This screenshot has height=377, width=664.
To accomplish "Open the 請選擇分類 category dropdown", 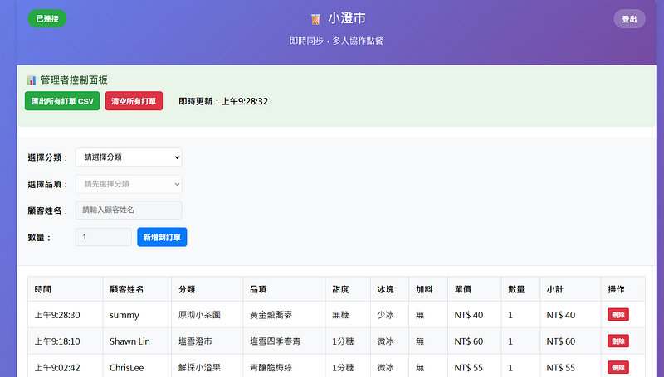I will 129,157.
